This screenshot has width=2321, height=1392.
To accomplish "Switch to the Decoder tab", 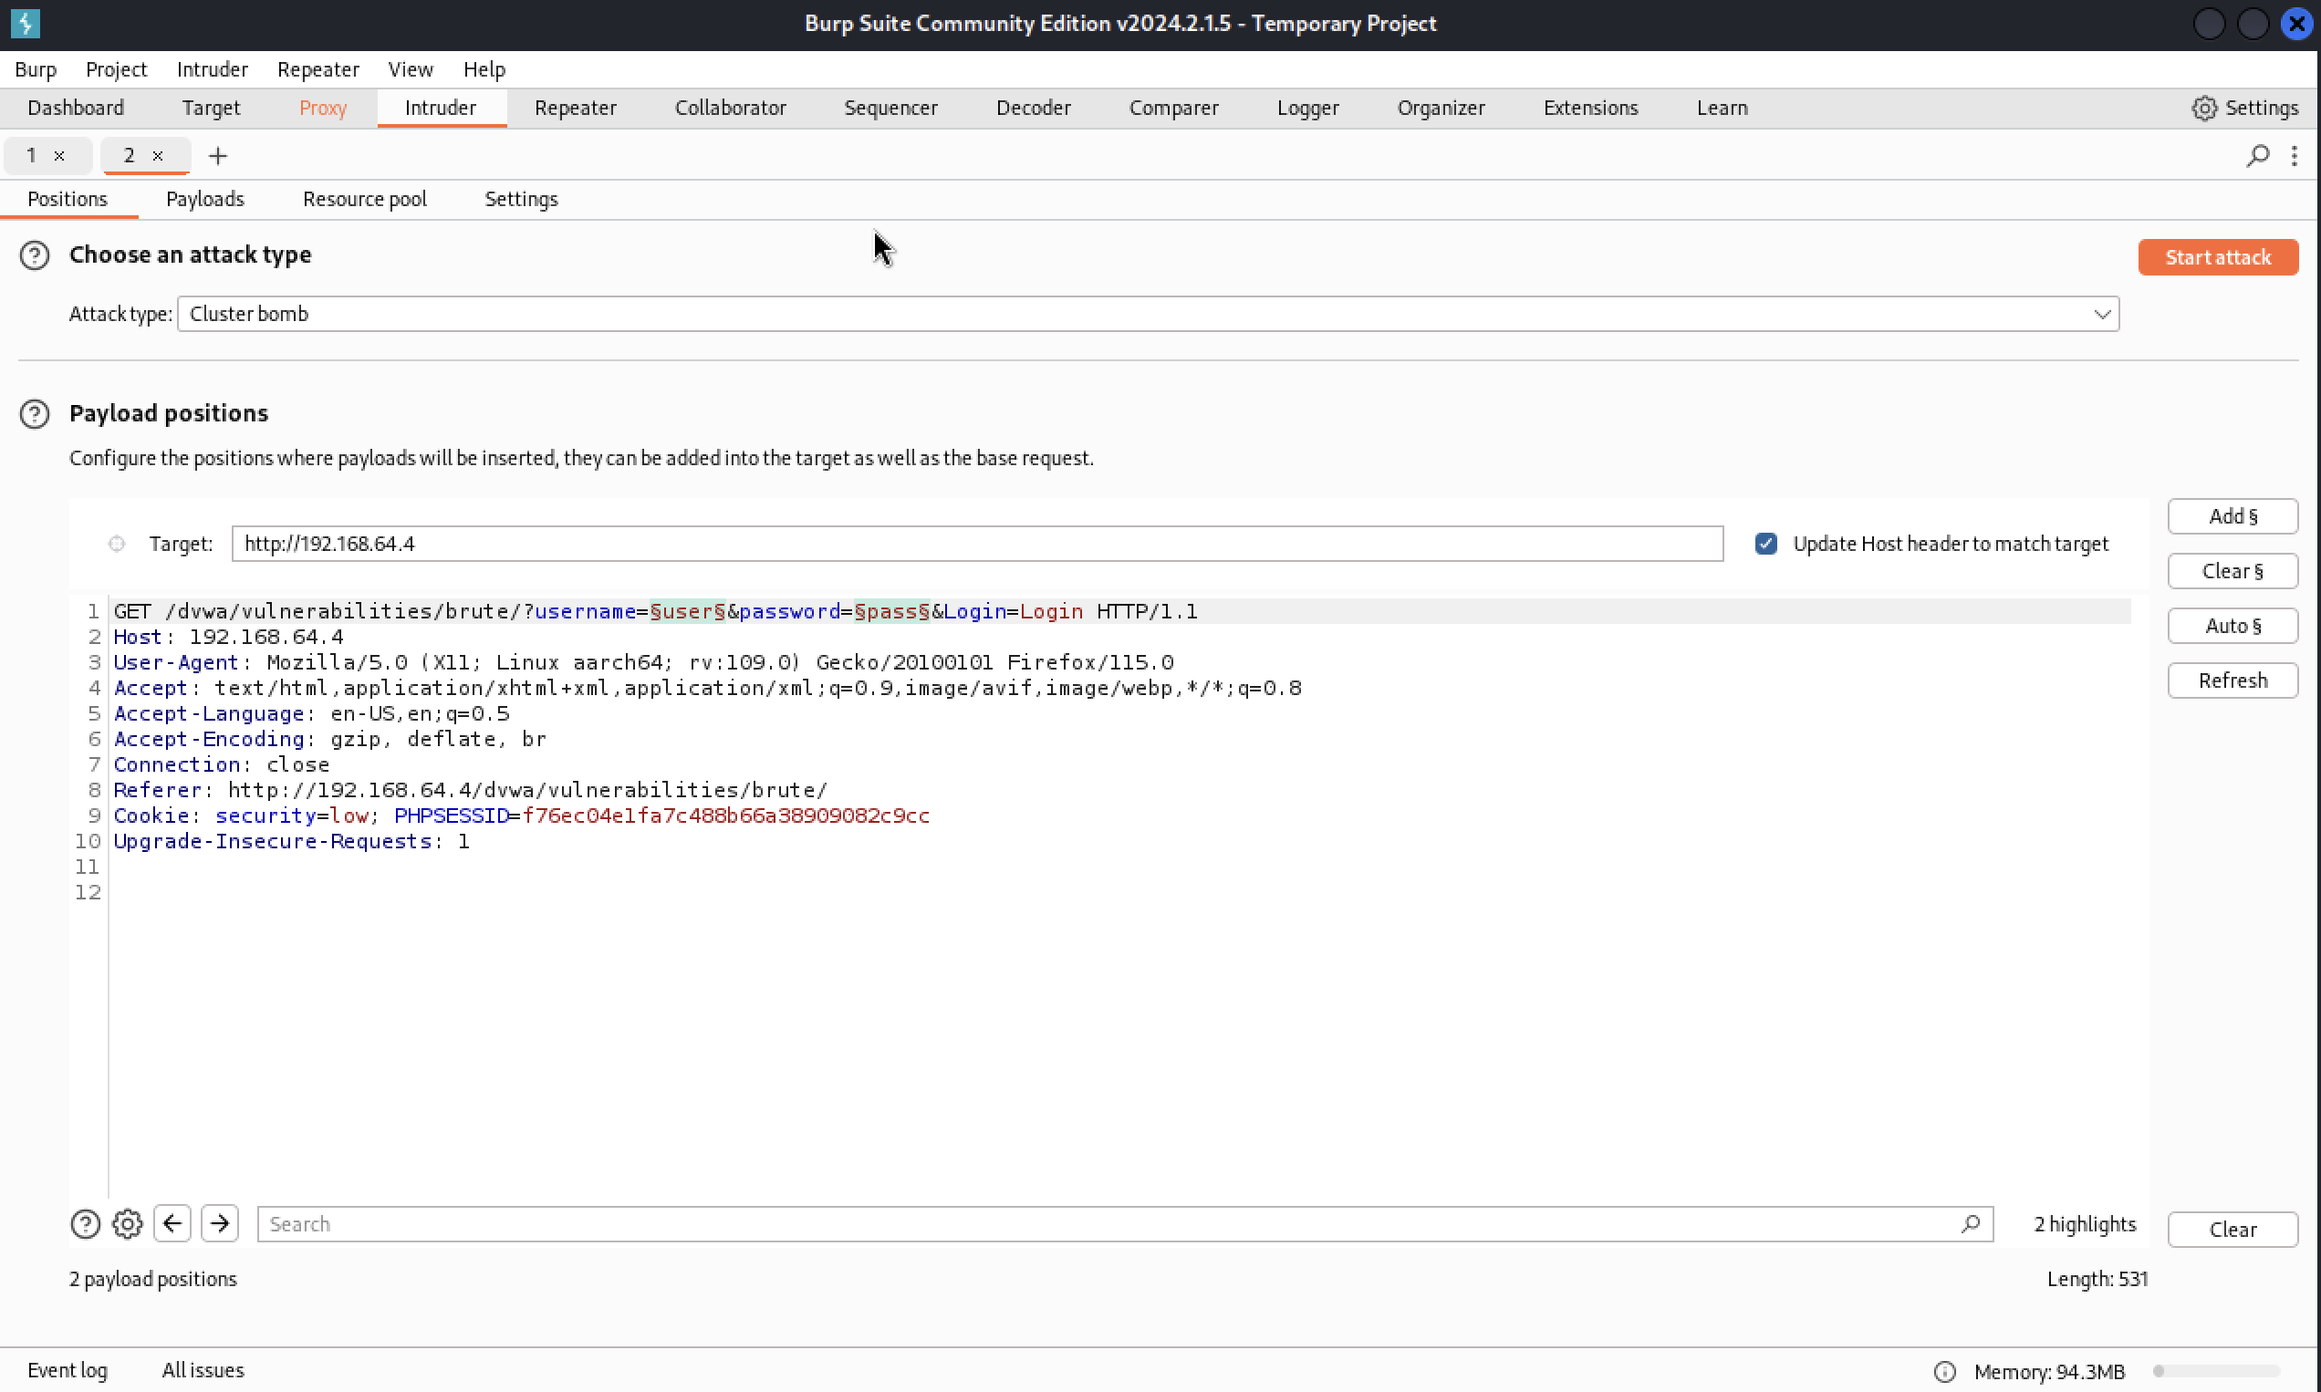I will click(x=1033, y=108).
